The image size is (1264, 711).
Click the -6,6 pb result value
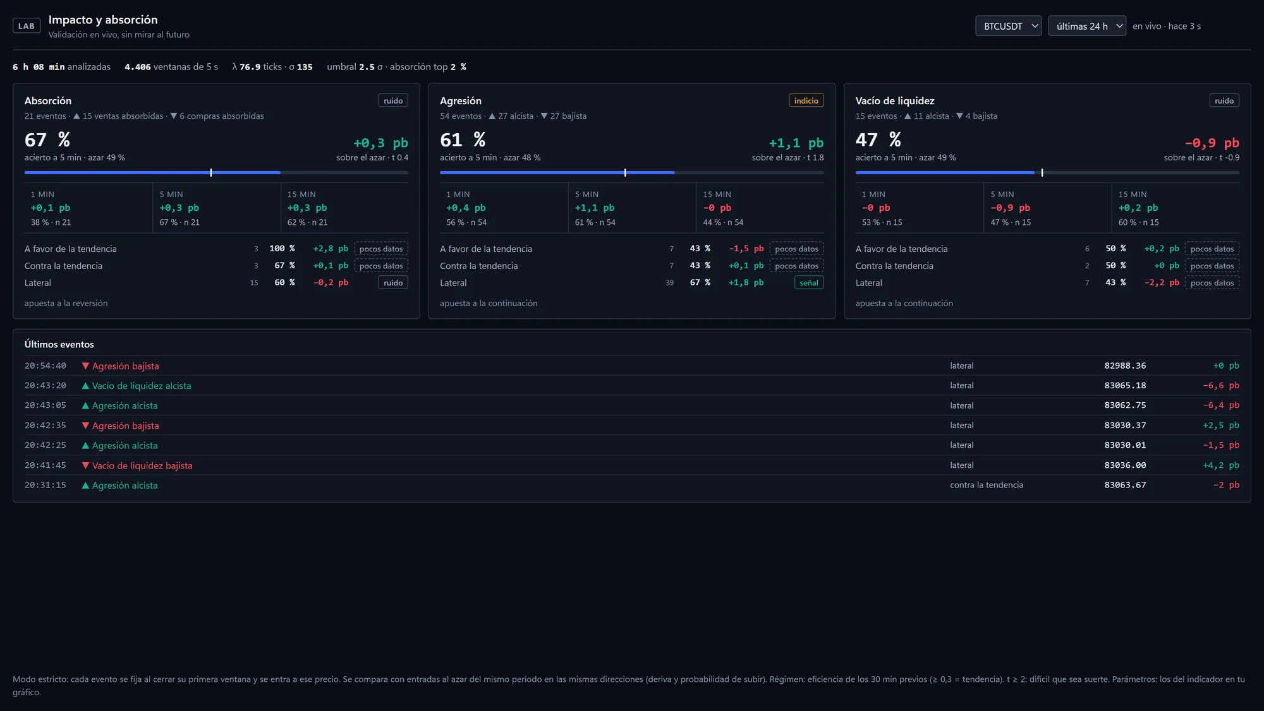(x=1221, y=385)
